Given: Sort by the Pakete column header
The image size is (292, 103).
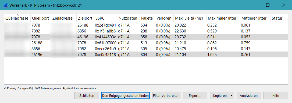Looking at the screenshot, I should coord(147,18).
